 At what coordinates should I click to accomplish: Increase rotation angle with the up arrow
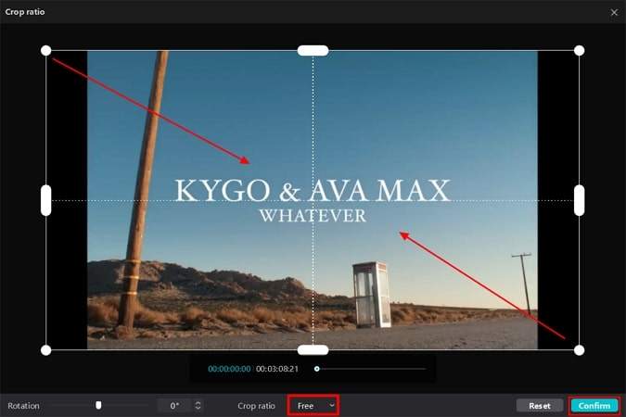(x=198, y=403)
